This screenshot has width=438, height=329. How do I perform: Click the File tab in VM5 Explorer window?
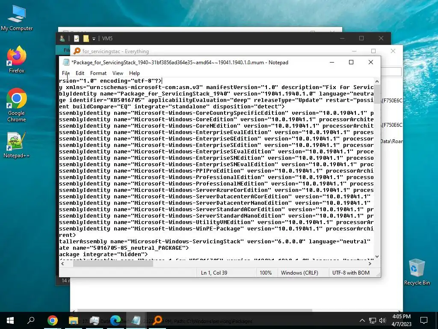[x=66, y=50]
